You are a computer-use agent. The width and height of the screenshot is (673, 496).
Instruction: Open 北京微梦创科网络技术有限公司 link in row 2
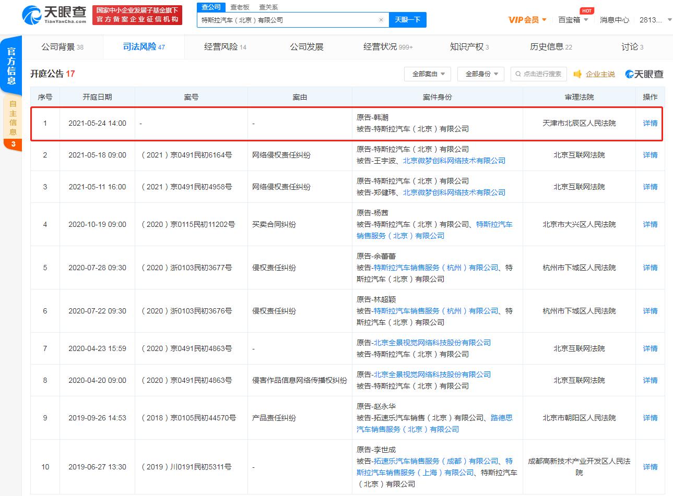point(454,161)
